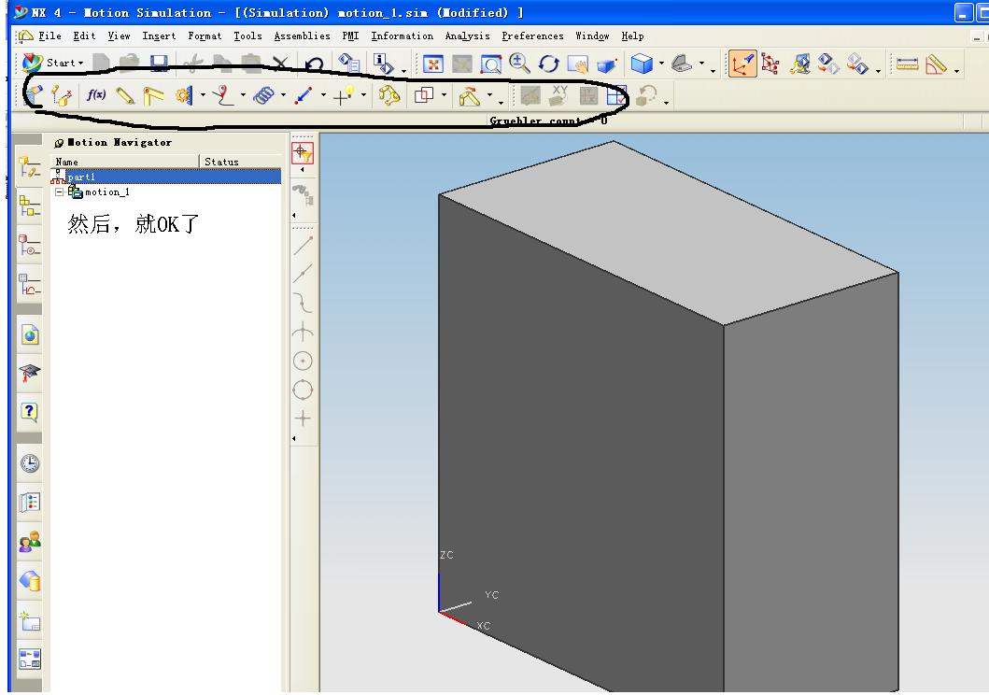The height and width of the screenshot is (695, 989).
Task: Click the Information 'i' icon
Action: pos(383,64)
